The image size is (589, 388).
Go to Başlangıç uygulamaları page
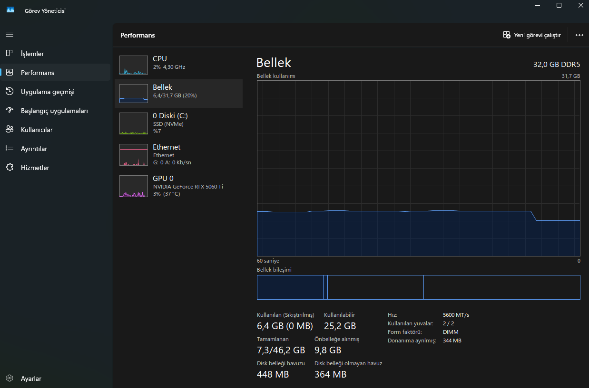point(55,111)
